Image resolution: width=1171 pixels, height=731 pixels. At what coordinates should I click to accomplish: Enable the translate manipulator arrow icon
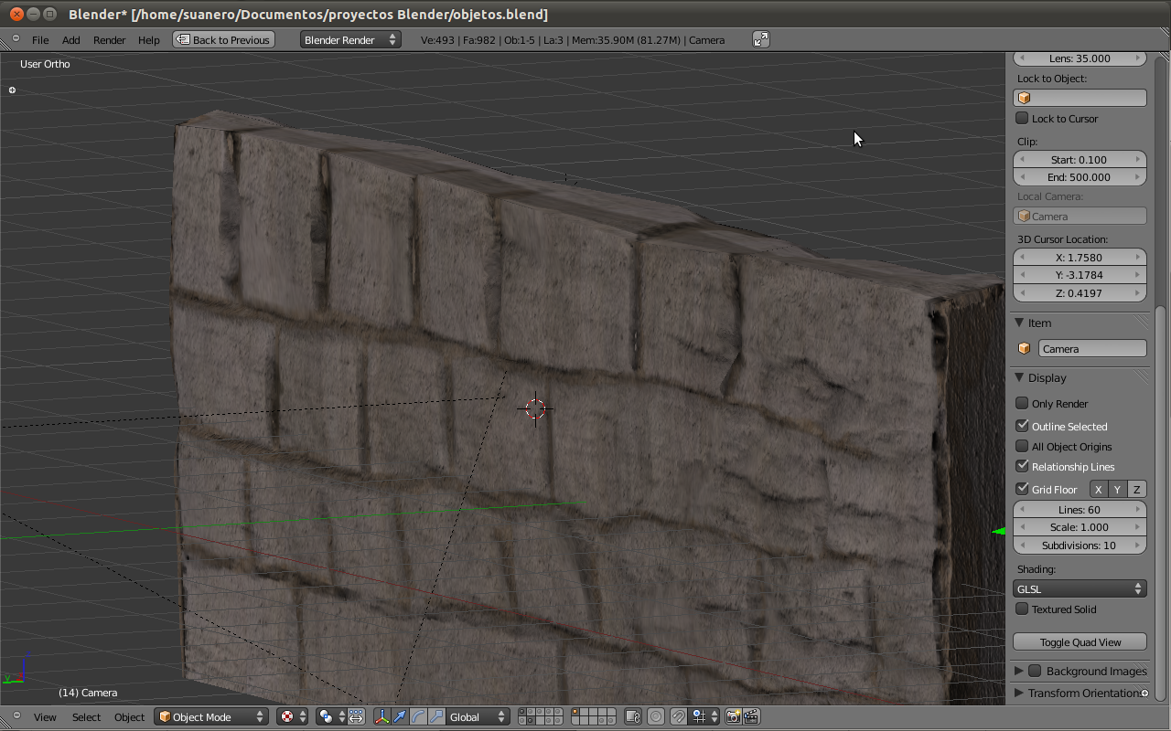click(x=400, y=716)
